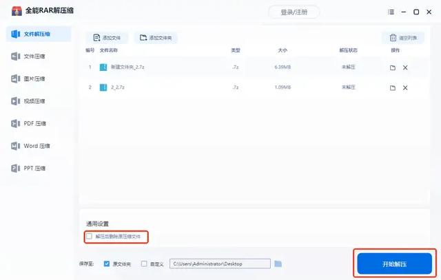
Task: Click the C:\Users\Administrator\Desktop path field
Action: pos(220,263)
